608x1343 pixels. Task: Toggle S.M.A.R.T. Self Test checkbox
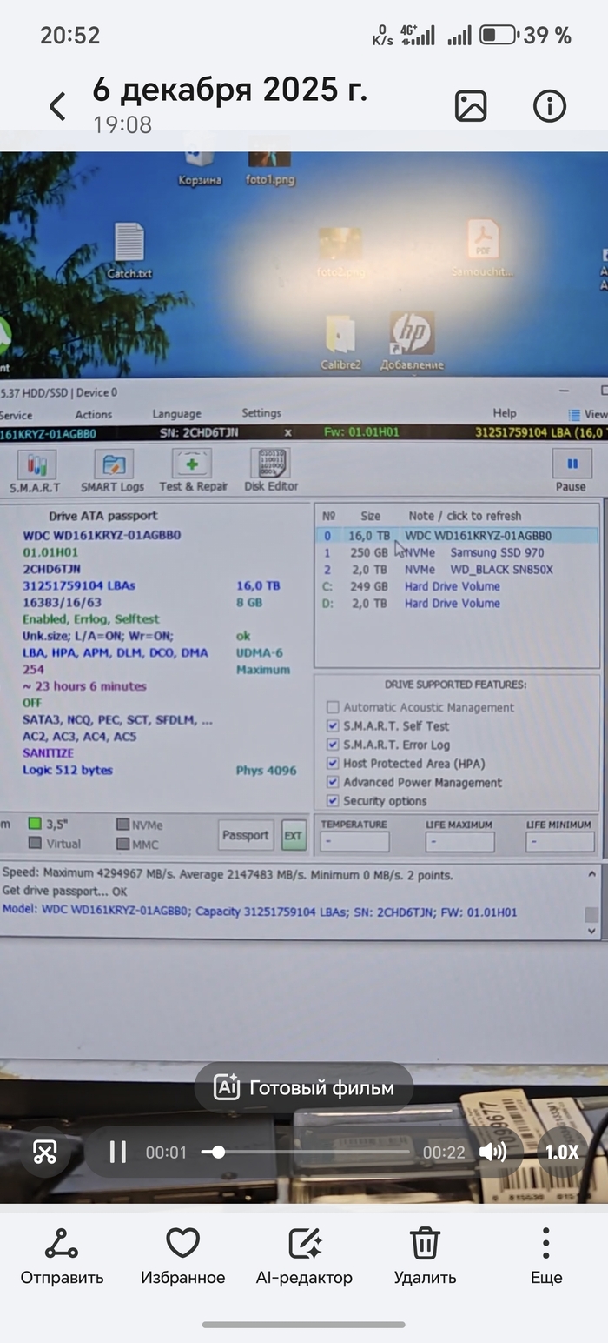click(x=333, y=726)
